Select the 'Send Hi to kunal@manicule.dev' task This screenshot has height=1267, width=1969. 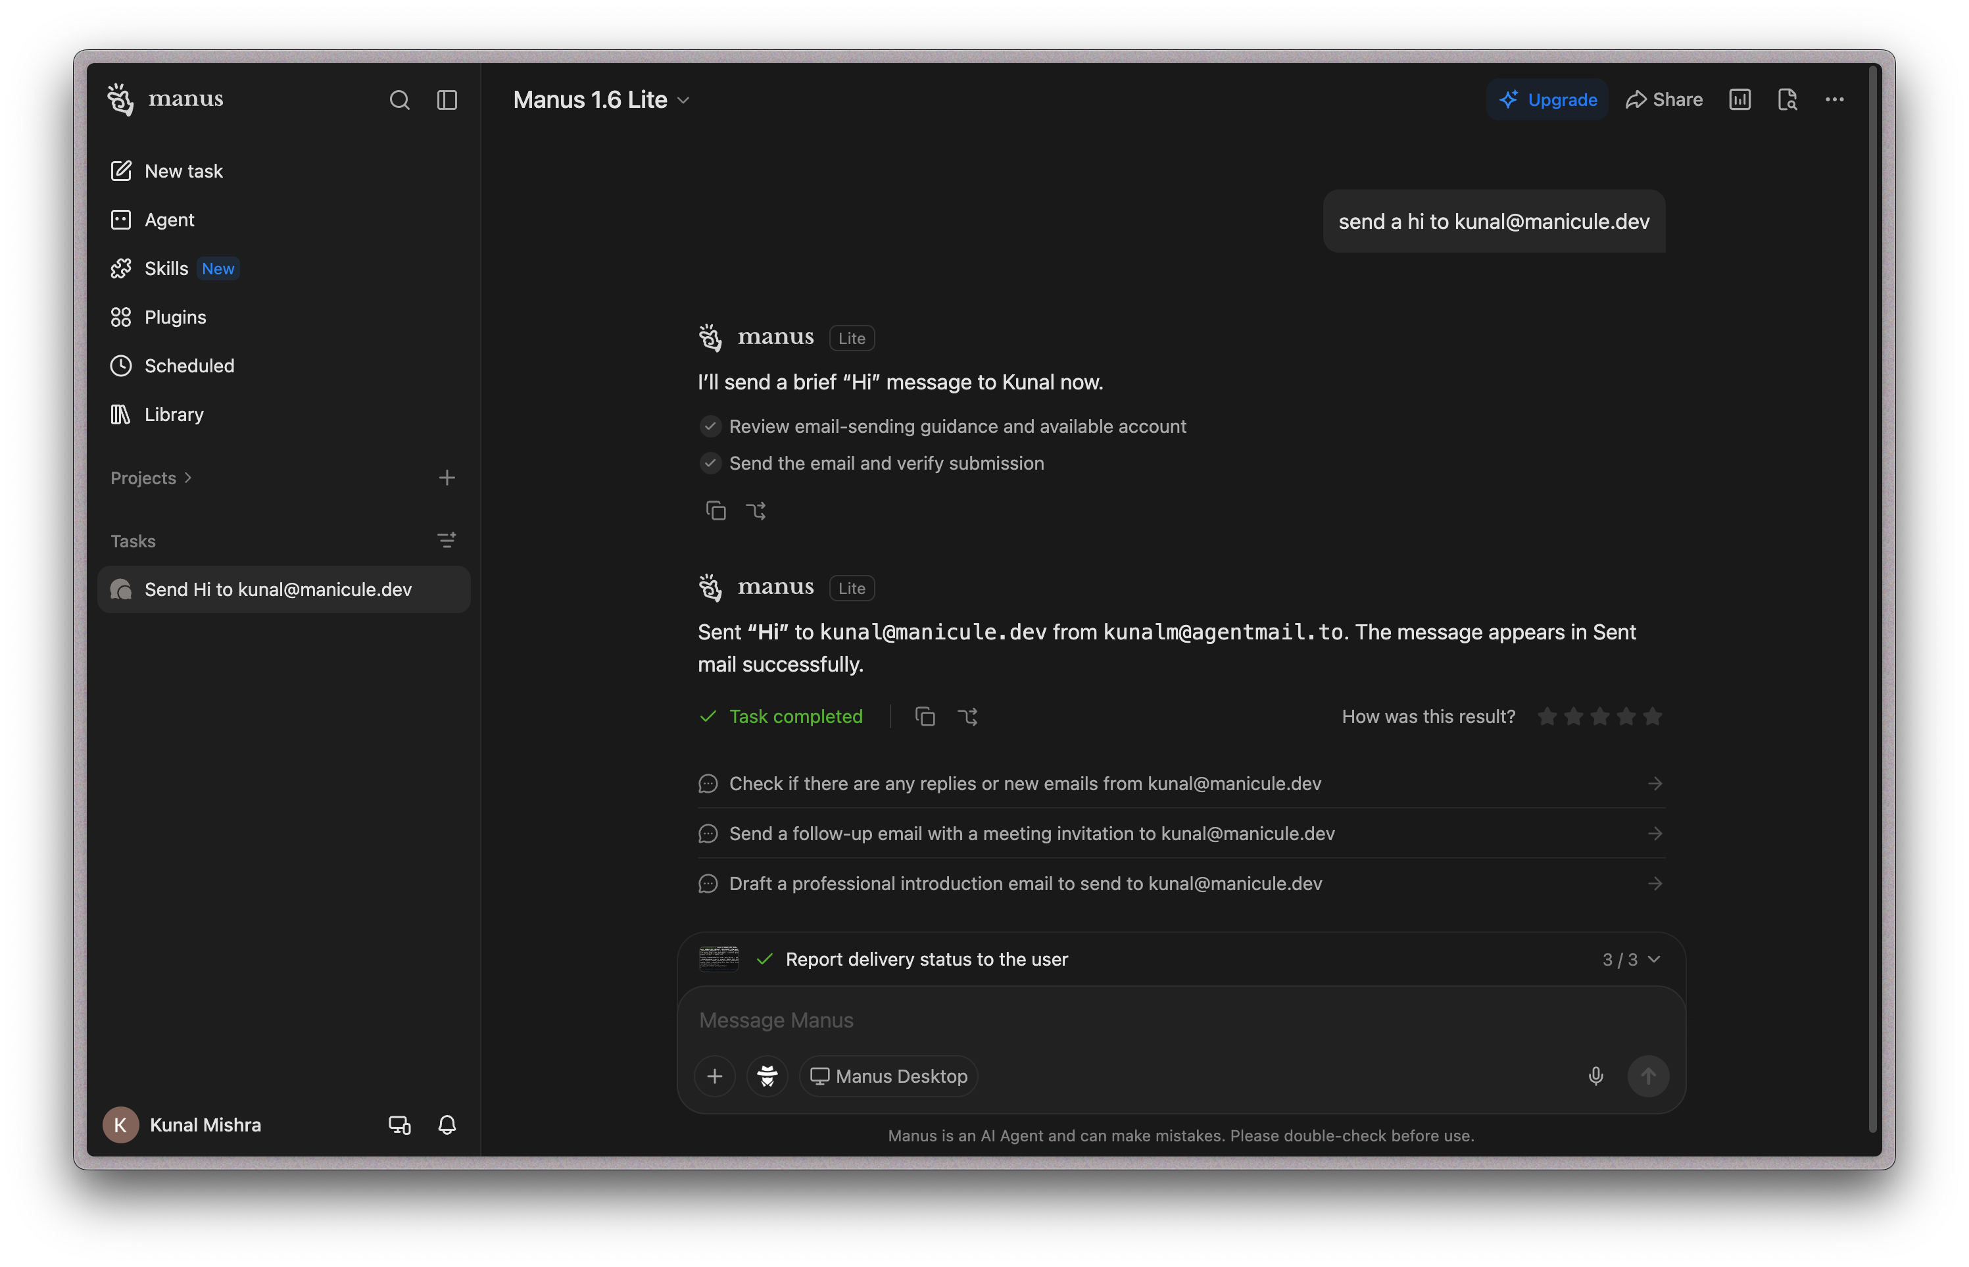point(283,589)
